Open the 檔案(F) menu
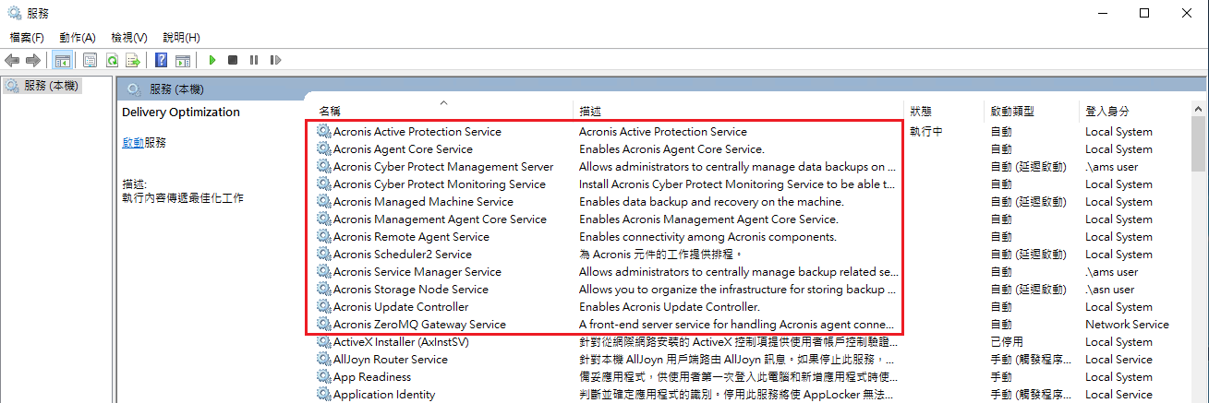 click(x=27, y=38)
